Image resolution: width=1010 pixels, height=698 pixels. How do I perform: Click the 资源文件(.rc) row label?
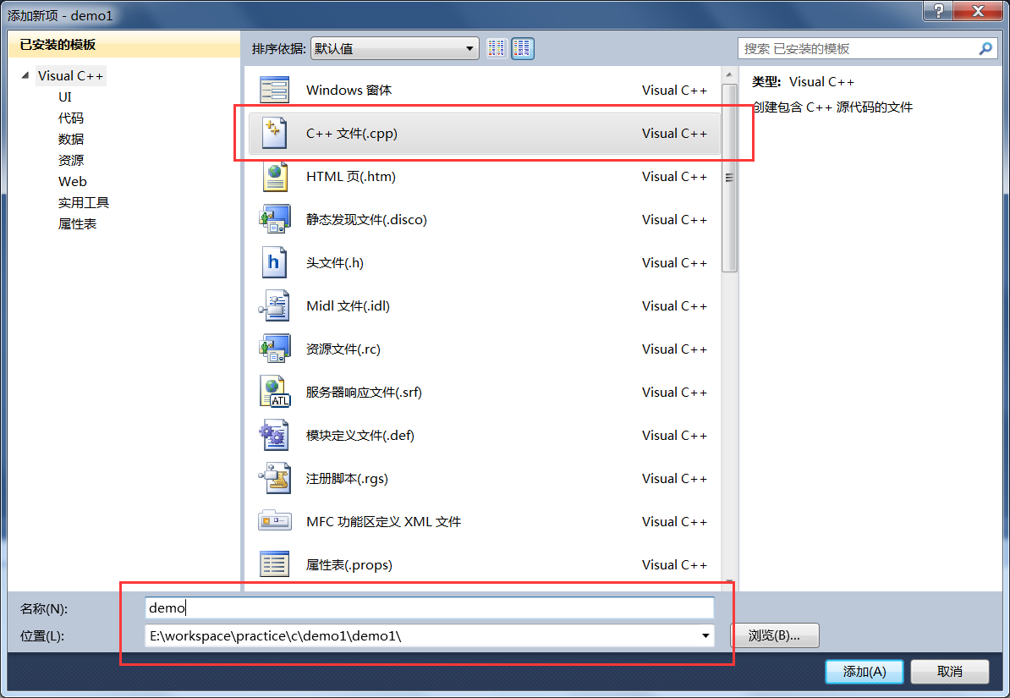tap(343, 349)
